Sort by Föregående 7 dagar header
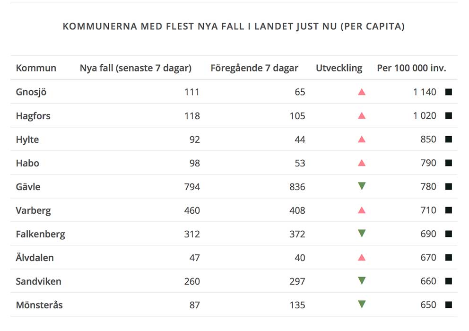 [254, 68]
